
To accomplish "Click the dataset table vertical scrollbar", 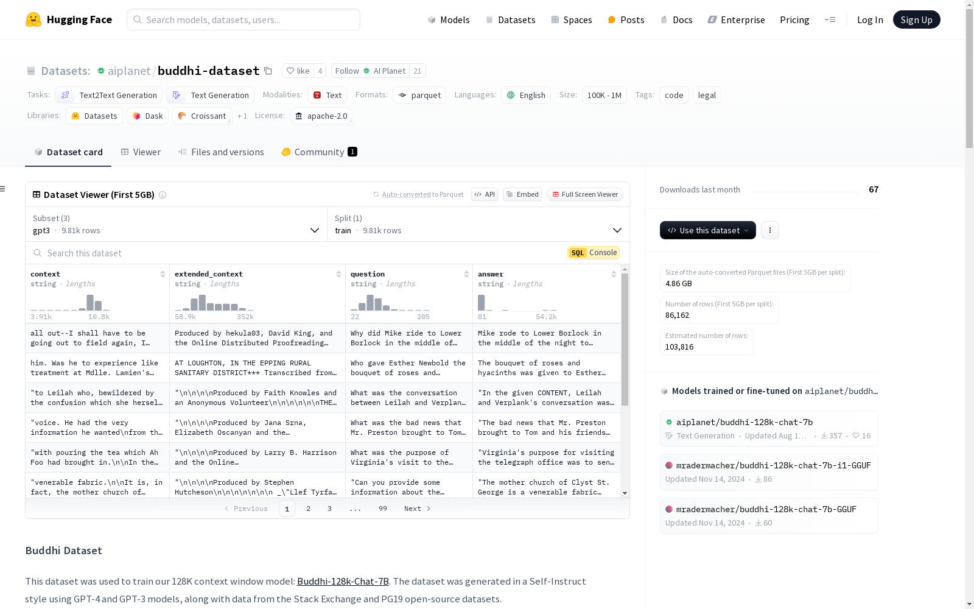I will [625, 339].
